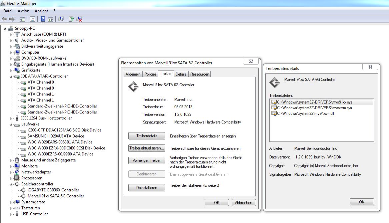Click the Deinstallieren button
Image resolution: width=389 pixels, height=223 pixels.
click(x=147, y=188)
